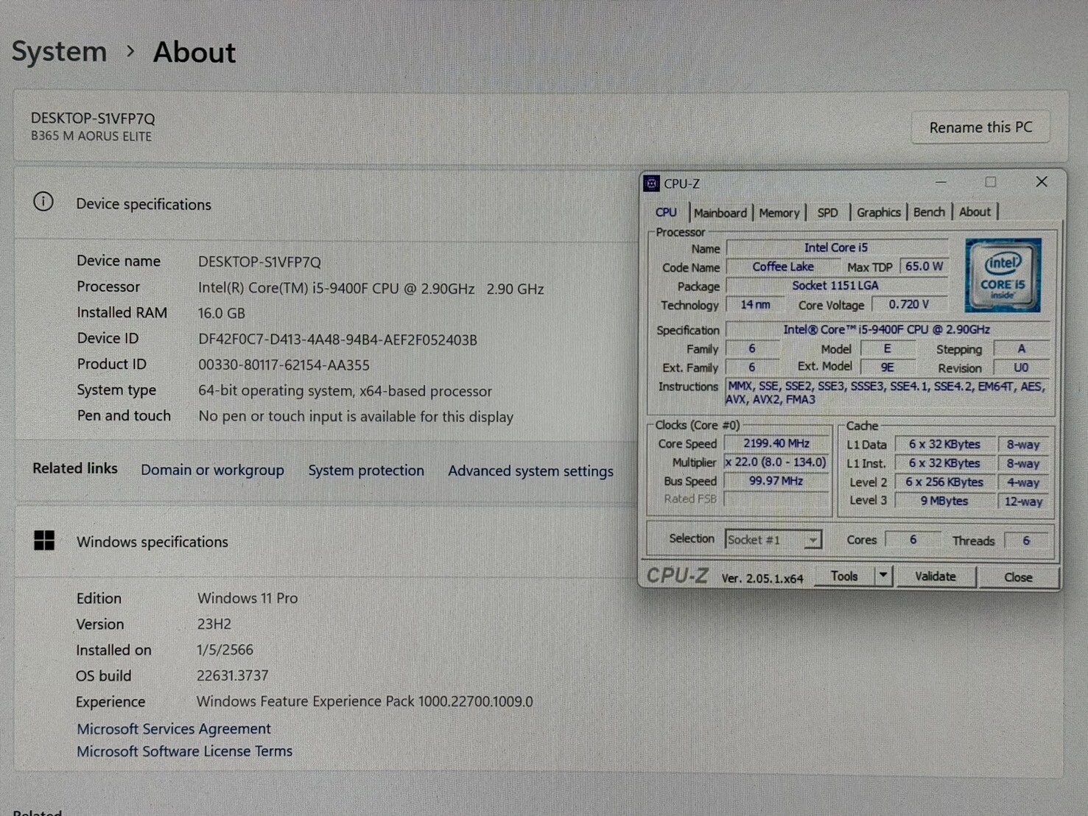Click the Instructions list MMX, SSE, SSE2
Image resolution: width=1088 pixels, height=816 pixels.
point(886,393)
